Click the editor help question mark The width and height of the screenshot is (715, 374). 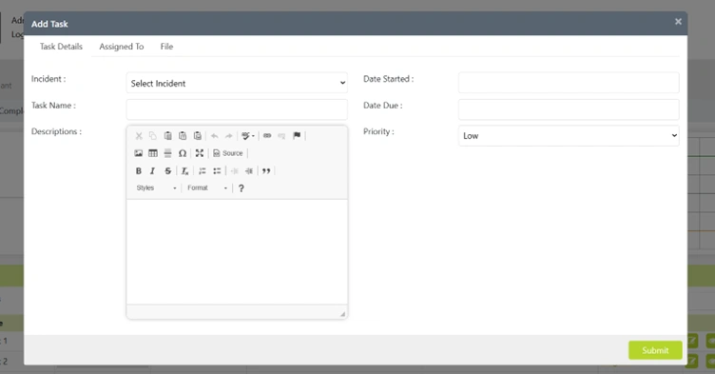[x=242, y=188]
